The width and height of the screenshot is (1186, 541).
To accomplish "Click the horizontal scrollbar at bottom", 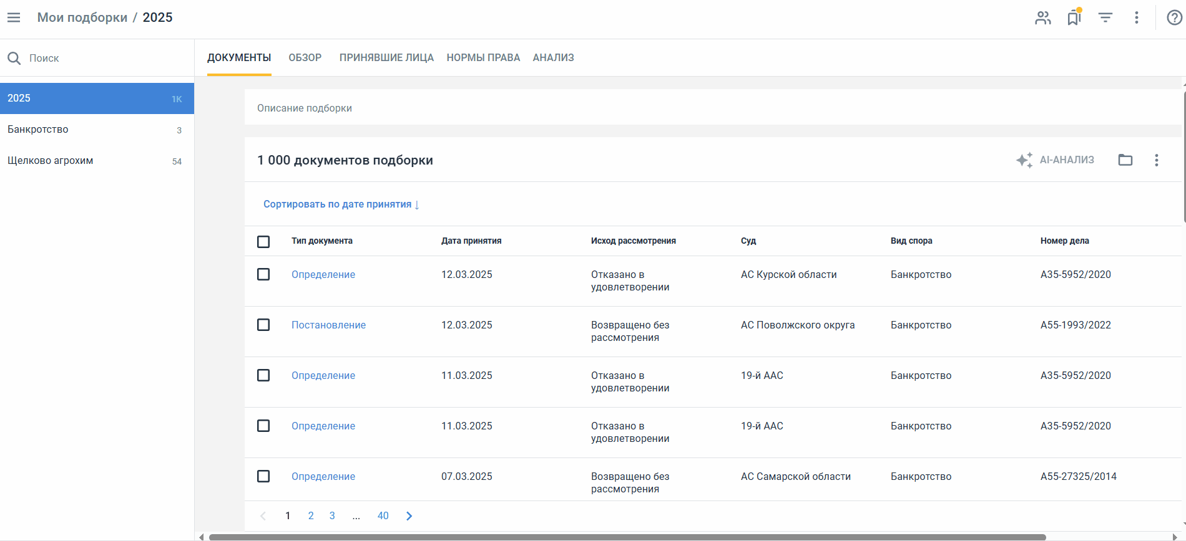I will [627, 537].
